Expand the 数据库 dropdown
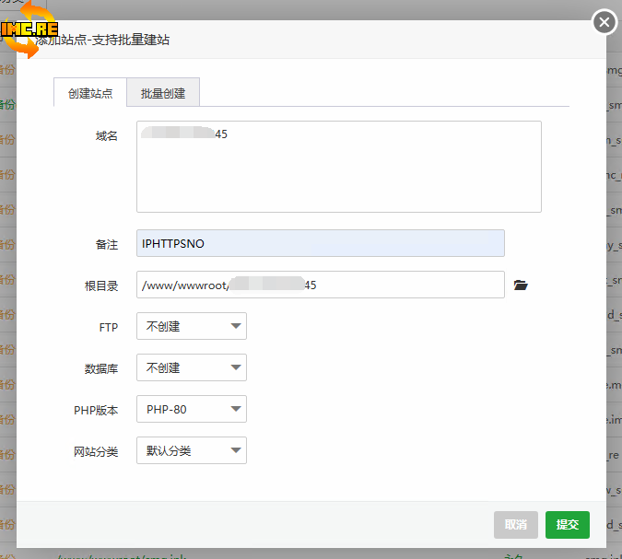This screenshot has width=622, height=559. click(191, 367)
